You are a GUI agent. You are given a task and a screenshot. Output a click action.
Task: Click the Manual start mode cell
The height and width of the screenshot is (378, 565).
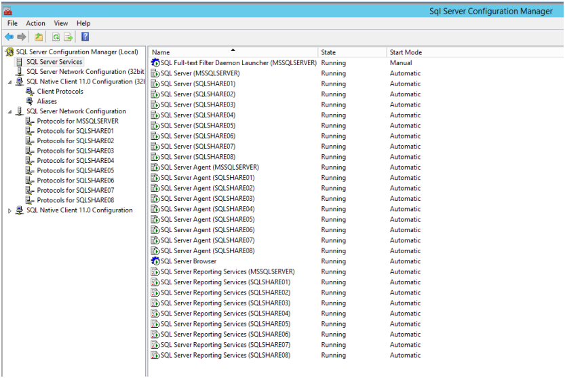401,62
